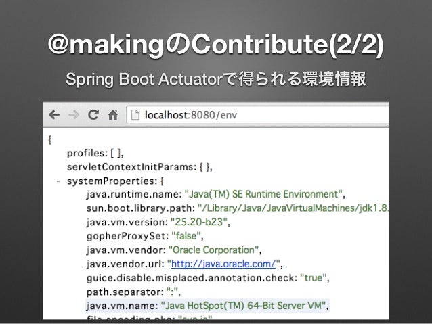Collapse the systemProperties node
This screenshot has width=432, height=324.
coord(58,181)
